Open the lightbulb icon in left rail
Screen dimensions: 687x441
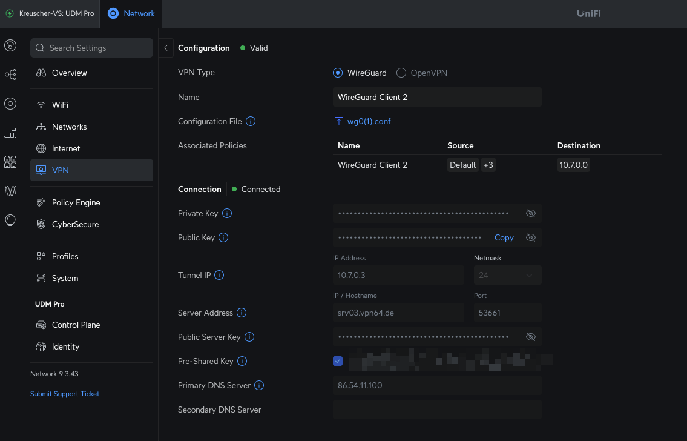tap(10, 220)
